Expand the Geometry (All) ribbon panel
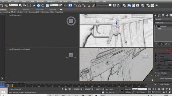The width and height of the screenshot is (172, 96). coord(34,12)
